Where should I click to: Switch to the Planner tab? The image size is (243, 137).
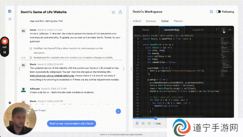pos(178,21)
